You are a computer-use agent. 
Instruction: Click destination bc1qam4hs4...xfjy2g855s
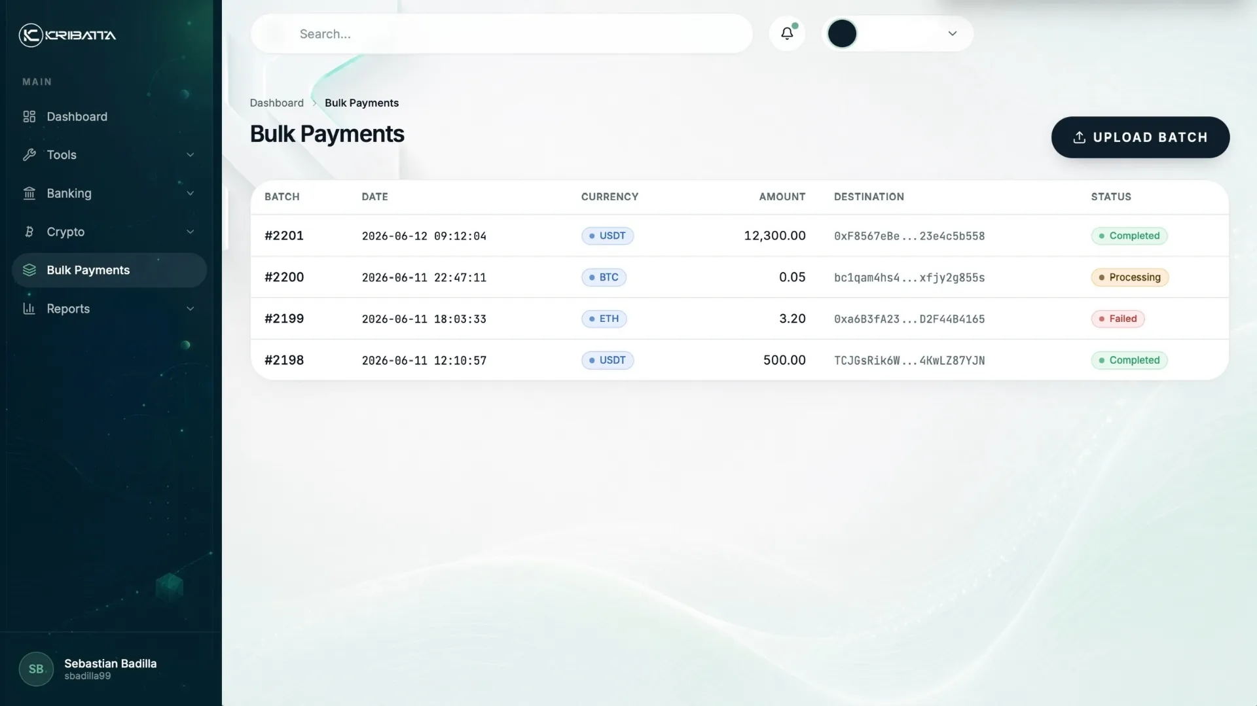tap(909, 278)
